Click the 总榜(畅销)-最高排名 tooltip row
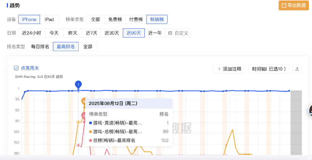 tap(129, 140)
